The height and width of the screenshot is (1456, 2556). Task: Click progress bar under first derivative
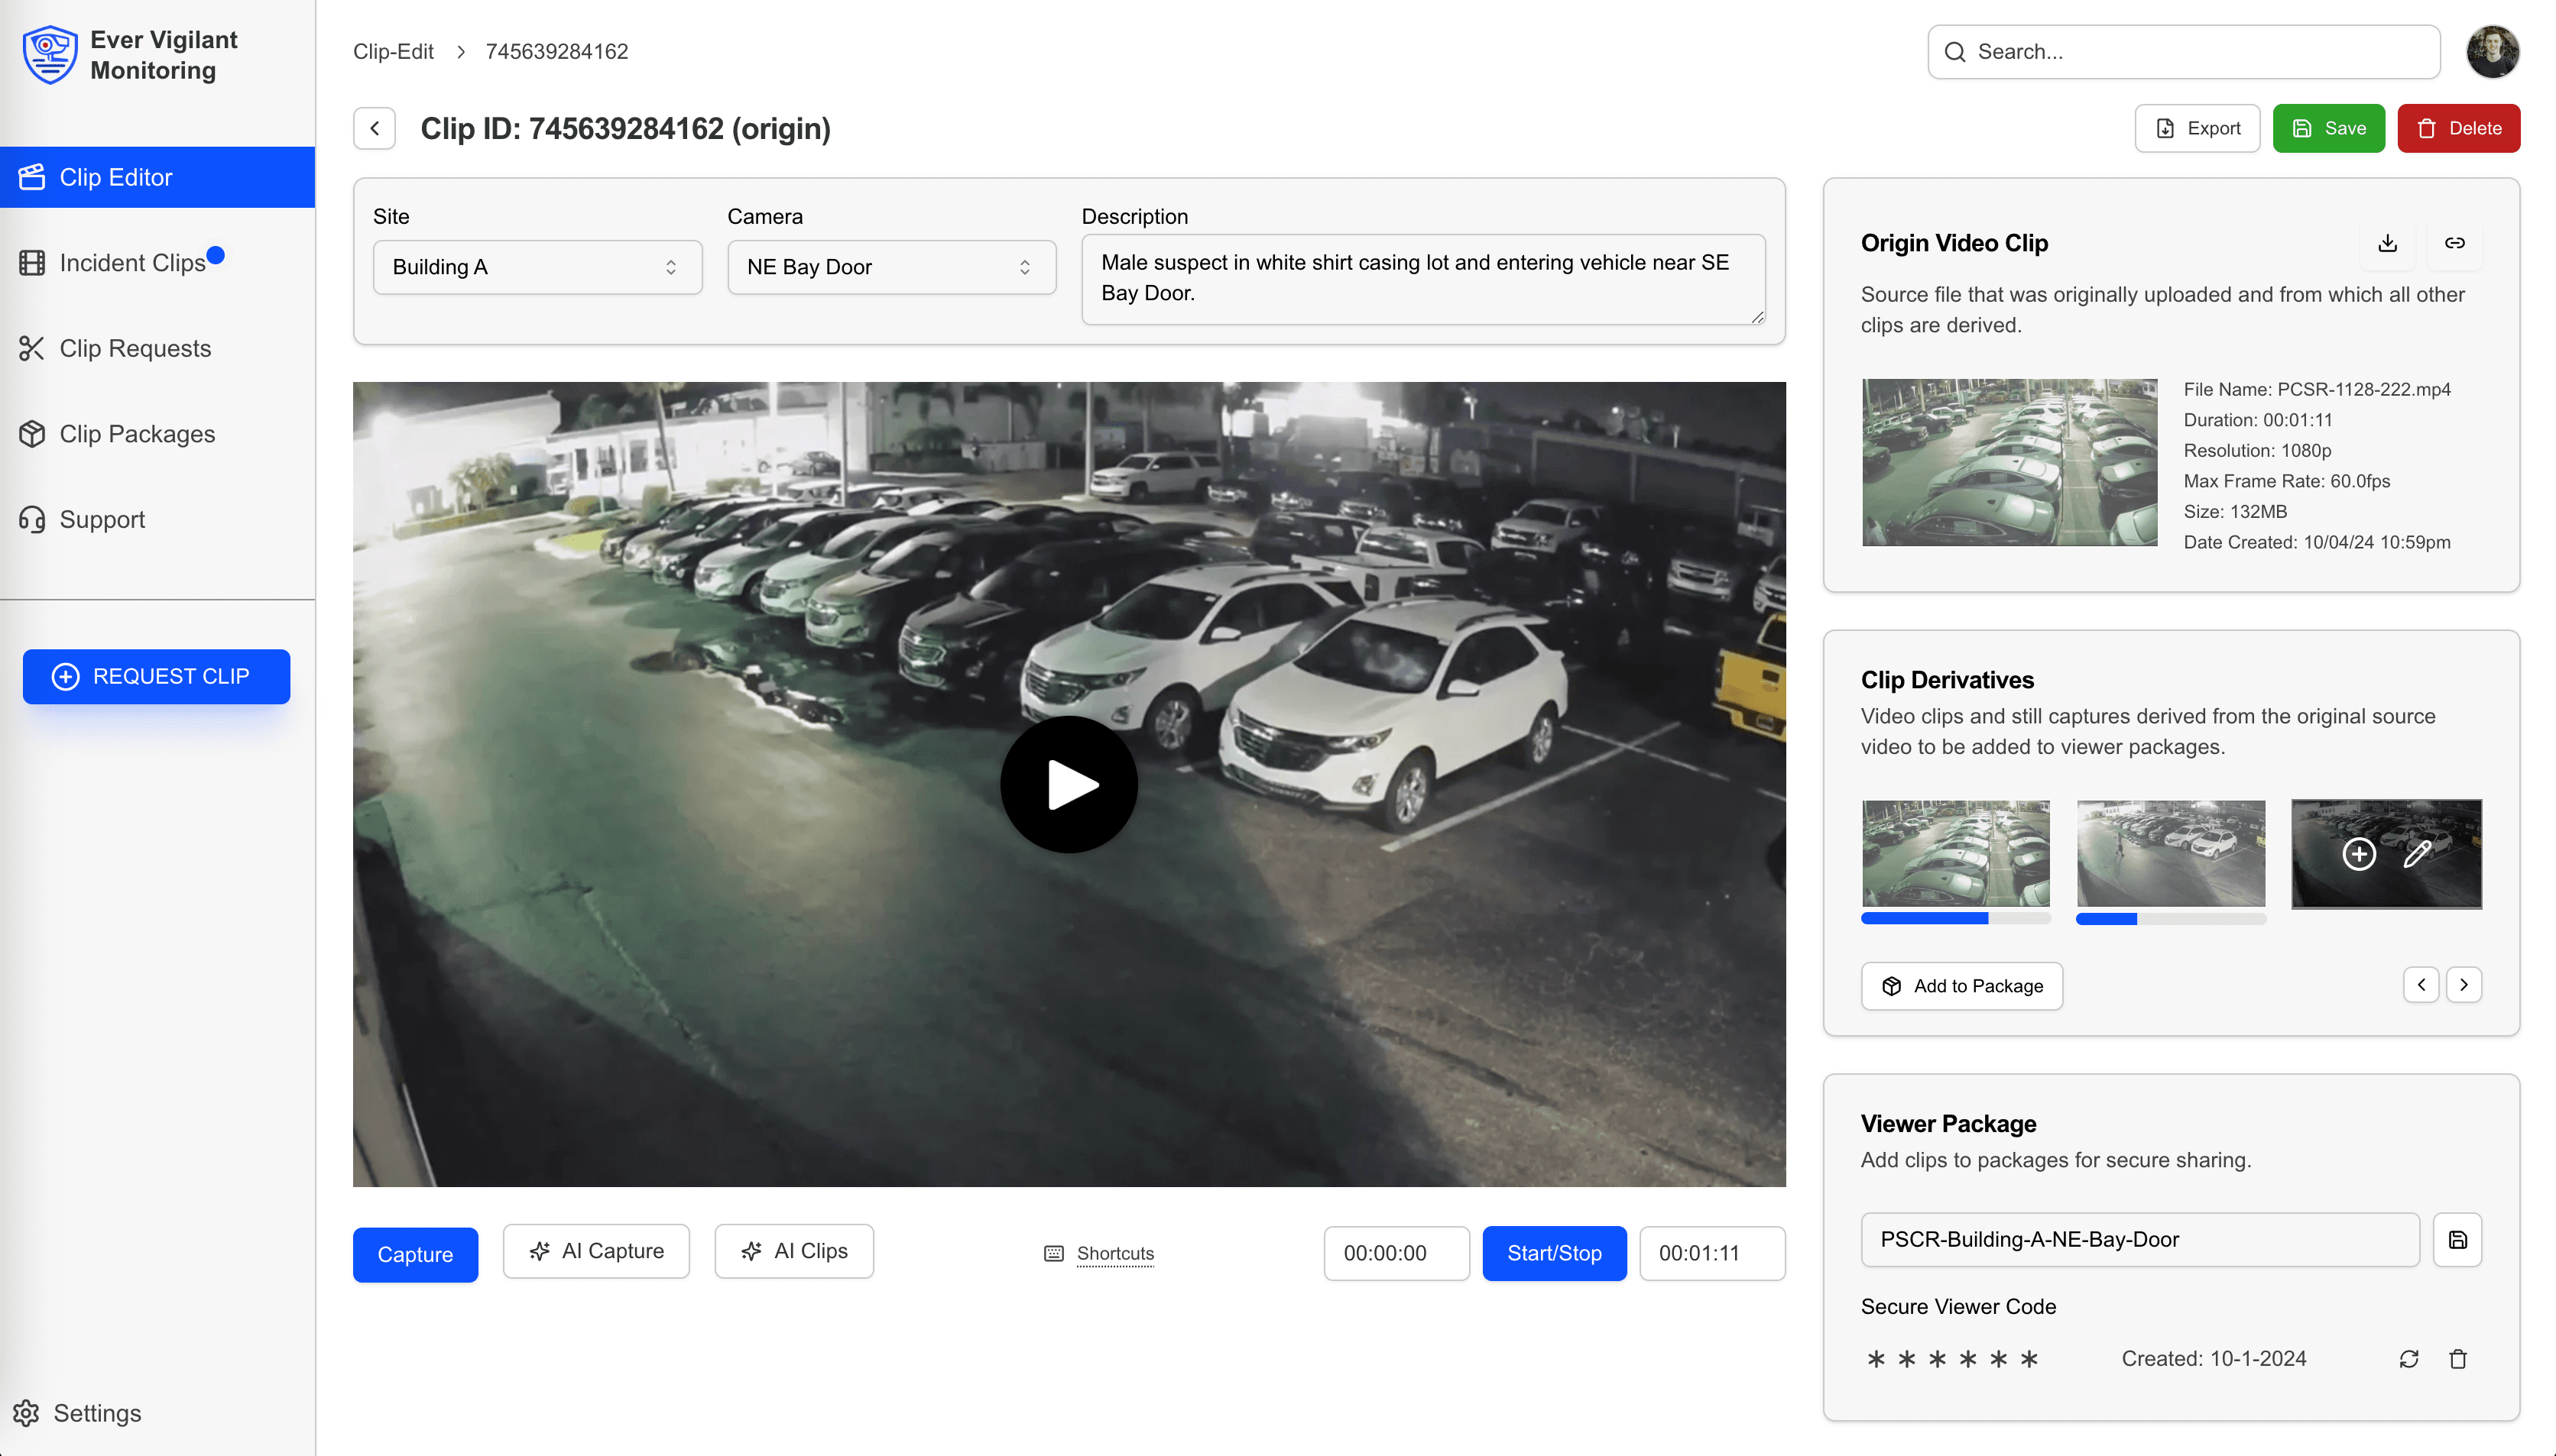1954,918
